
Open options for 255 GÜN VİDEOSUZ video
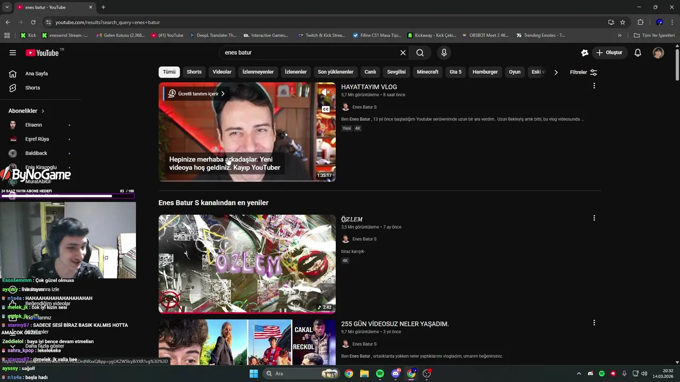(594, 323)
